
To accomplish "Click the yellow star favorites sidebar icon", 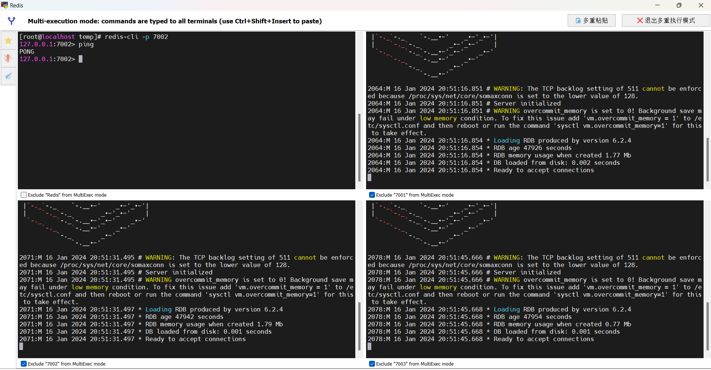I will [8, 40].
